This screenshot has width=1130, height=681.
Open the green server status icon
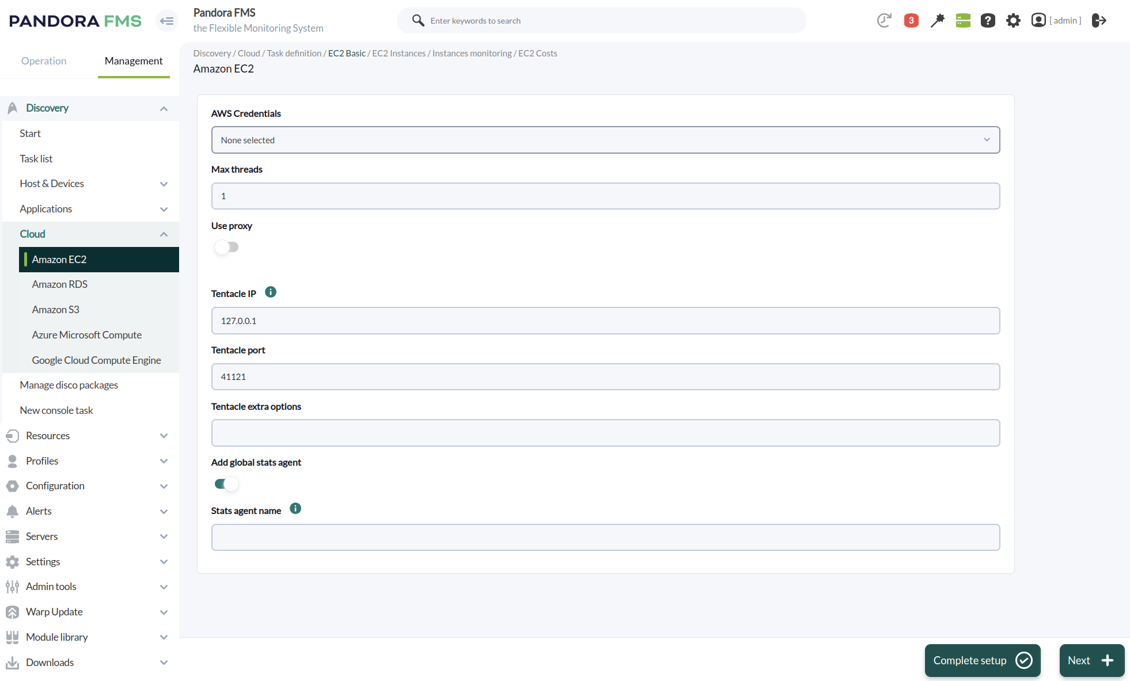pos(963,21)
